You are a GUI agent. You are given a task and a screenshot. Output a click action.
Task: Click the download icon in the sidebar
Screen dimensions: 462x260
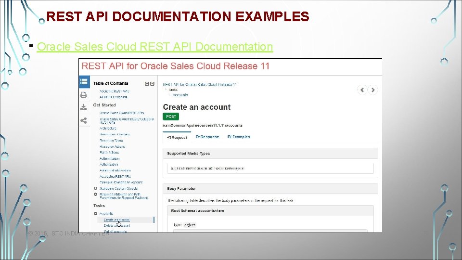(84, 107)
